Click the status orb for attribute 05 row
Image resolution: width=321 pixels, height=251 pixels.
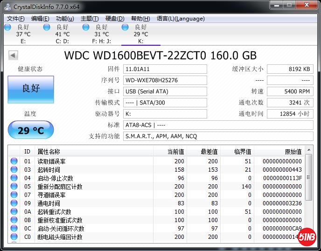(x=14, y=187)
